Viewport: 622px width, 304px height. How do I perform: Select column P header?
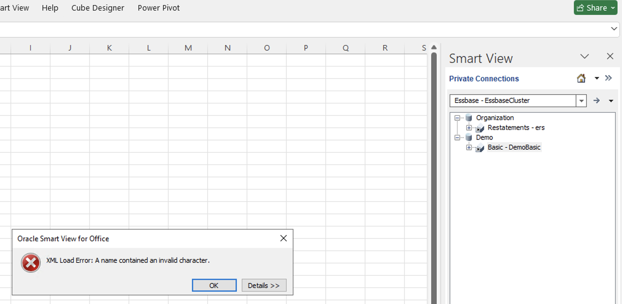coord(306,48)
